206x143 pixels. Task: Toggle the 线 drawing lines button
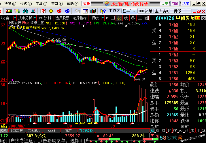(126, 18)
